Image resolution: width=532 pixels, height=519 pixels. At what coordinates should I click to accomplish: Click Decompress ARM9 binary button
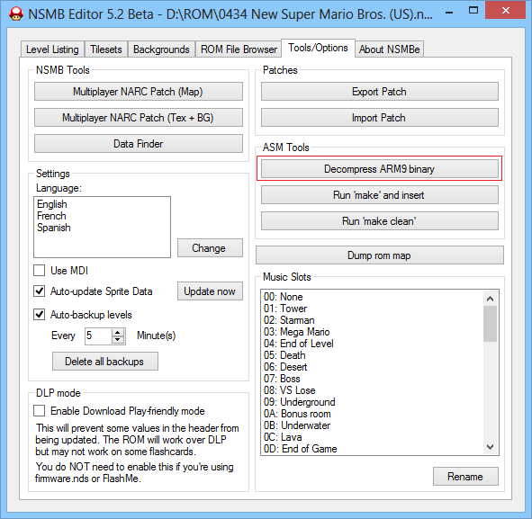[379, 169]
